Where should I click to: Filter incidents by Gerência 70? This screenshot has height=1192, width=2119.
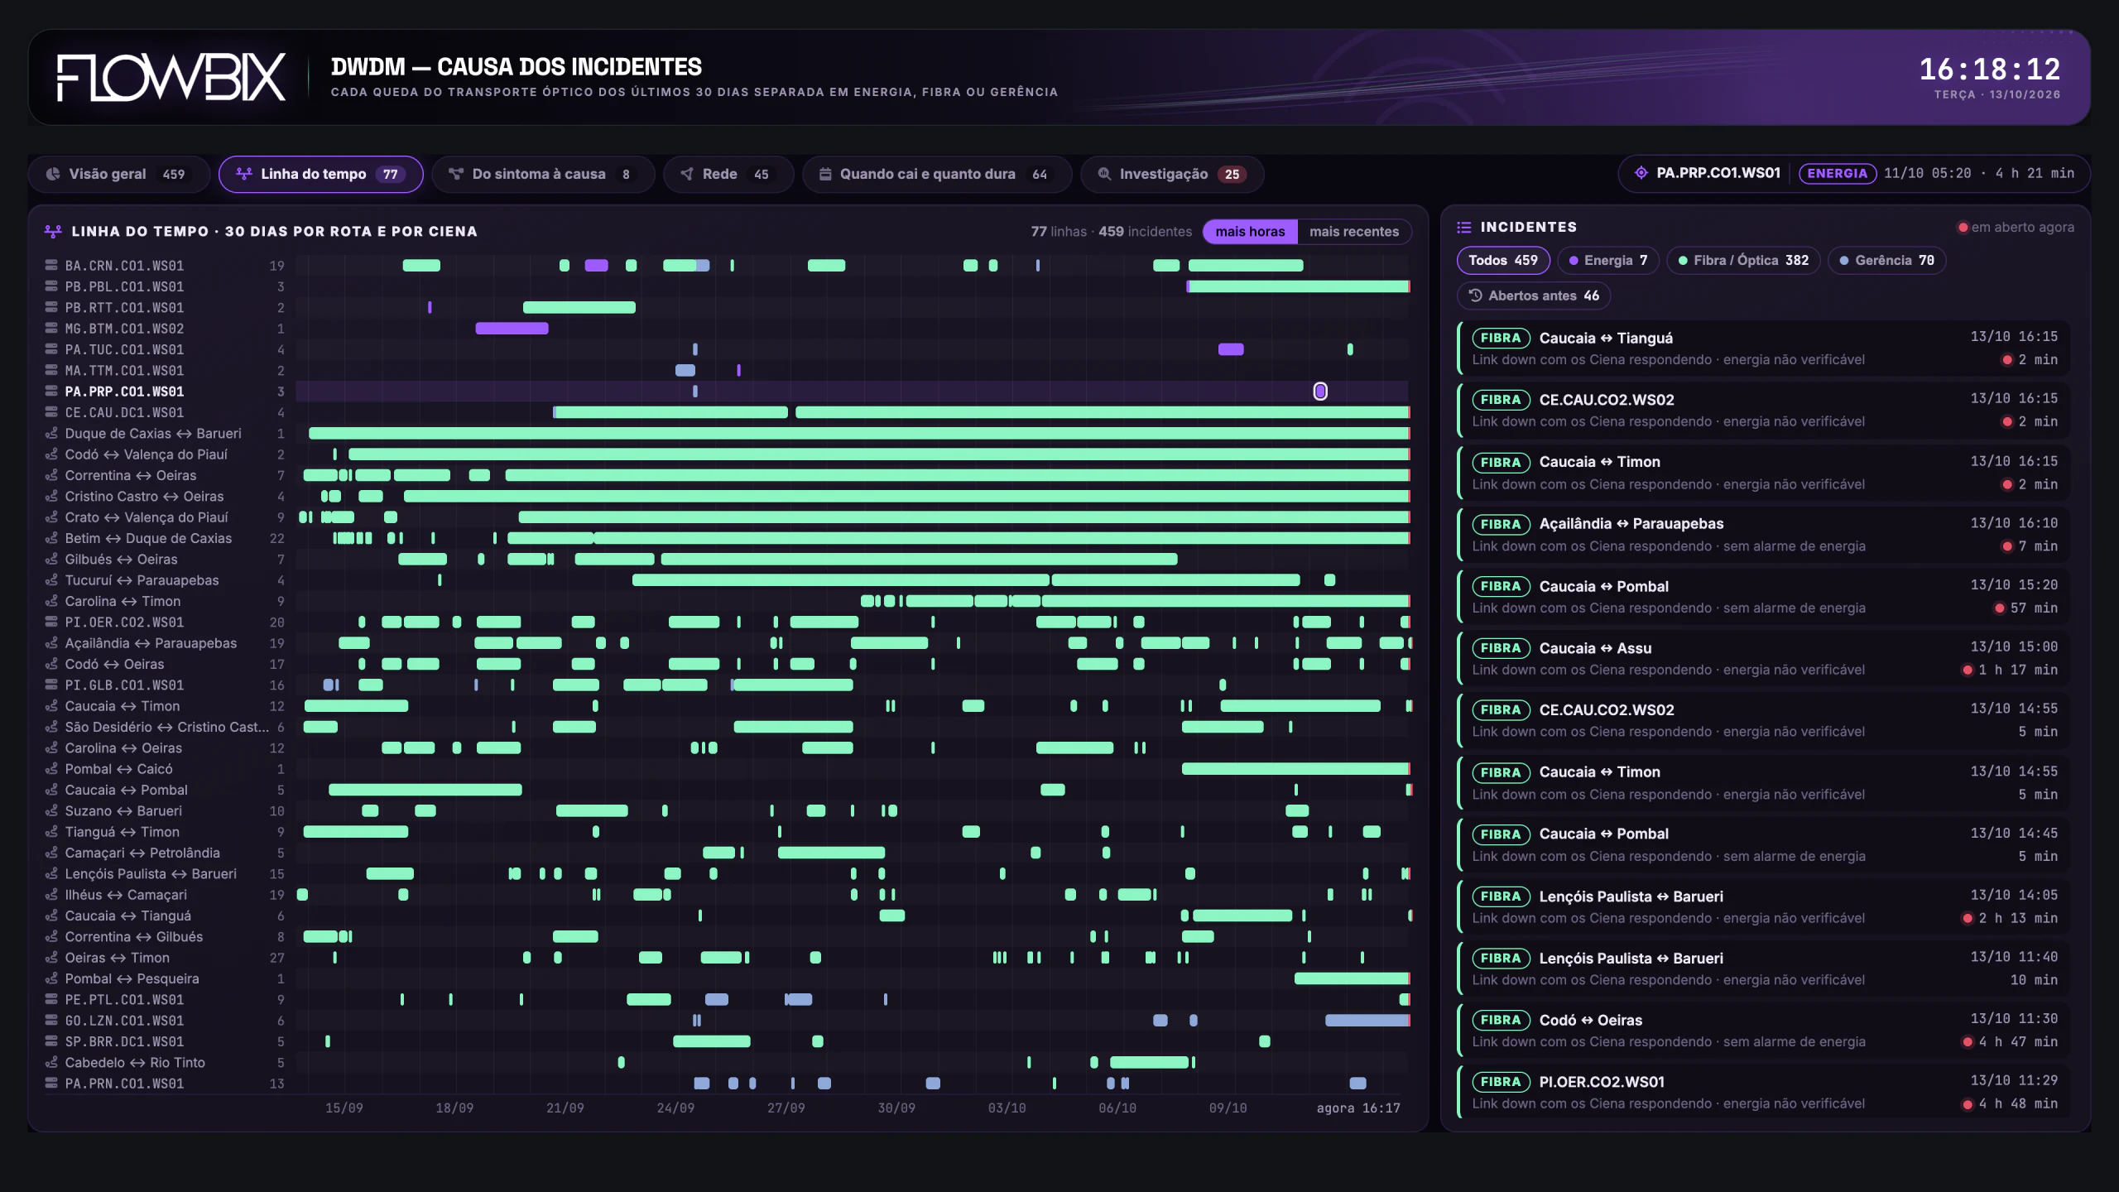point(1886,260)
